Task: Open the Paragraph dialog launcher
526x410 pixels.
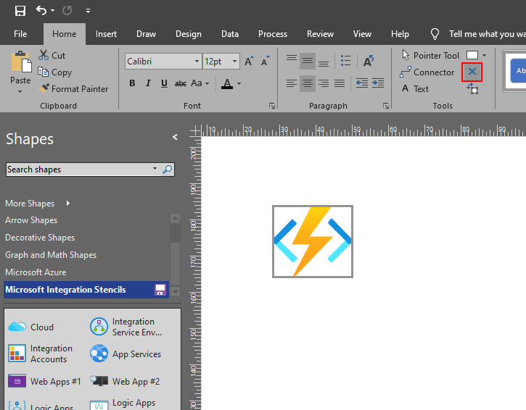Action: tap(386, 106)
